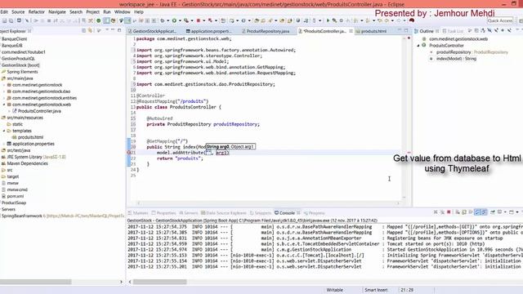Switch to the Servers tab
The height and width of the screenshot is (294, 523).
click(189, 212)
